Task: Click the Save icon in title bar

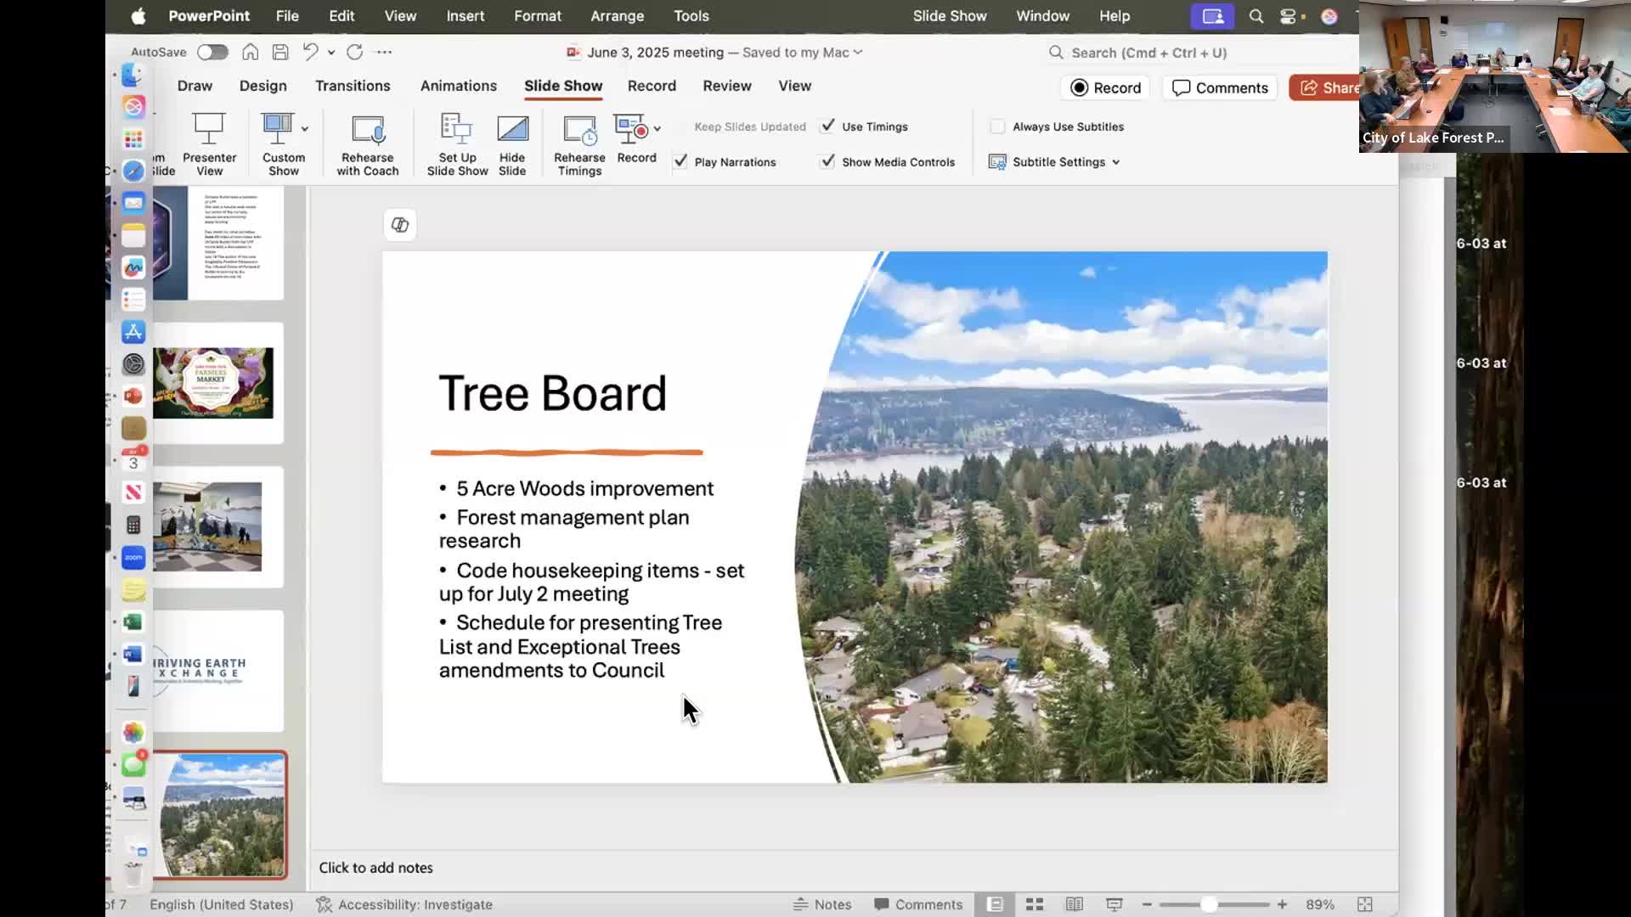Action: pyautogui.click(x=280, y=52)
